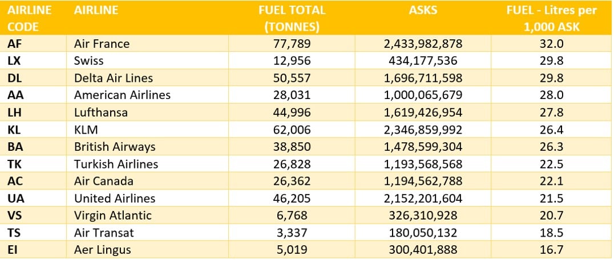Click the Delta Air Lines cell
614x260 pixels.
point(114,78)
